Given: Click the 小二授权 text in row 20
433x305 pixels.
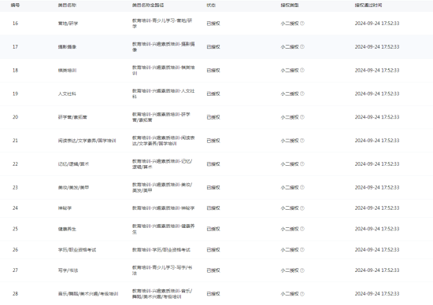Looking at the screenshot, I should [x=290, y=117].
